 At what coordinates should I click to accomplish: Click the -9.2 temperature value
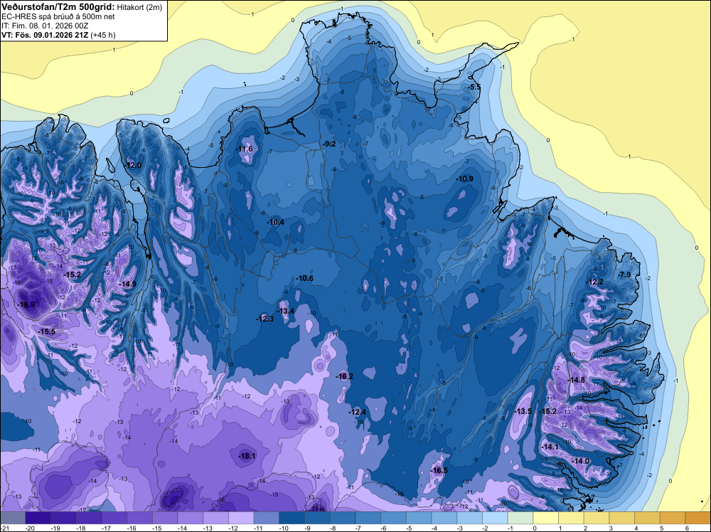click(x=329, y=144)
